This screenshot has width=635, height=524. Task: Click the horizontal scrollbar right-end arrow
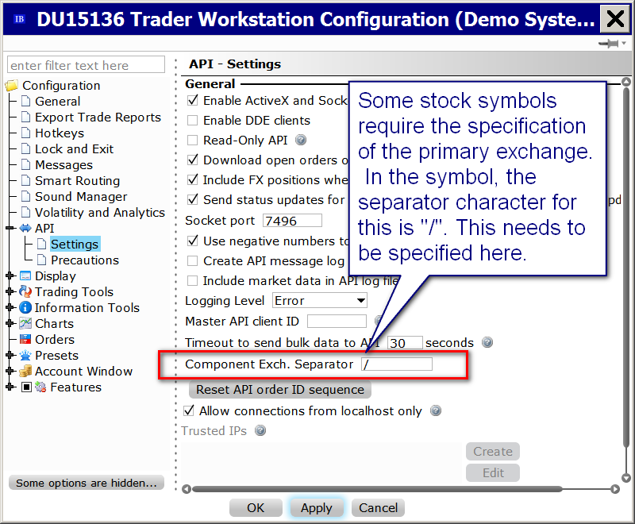pyautogui.click(x=615, y=489)
